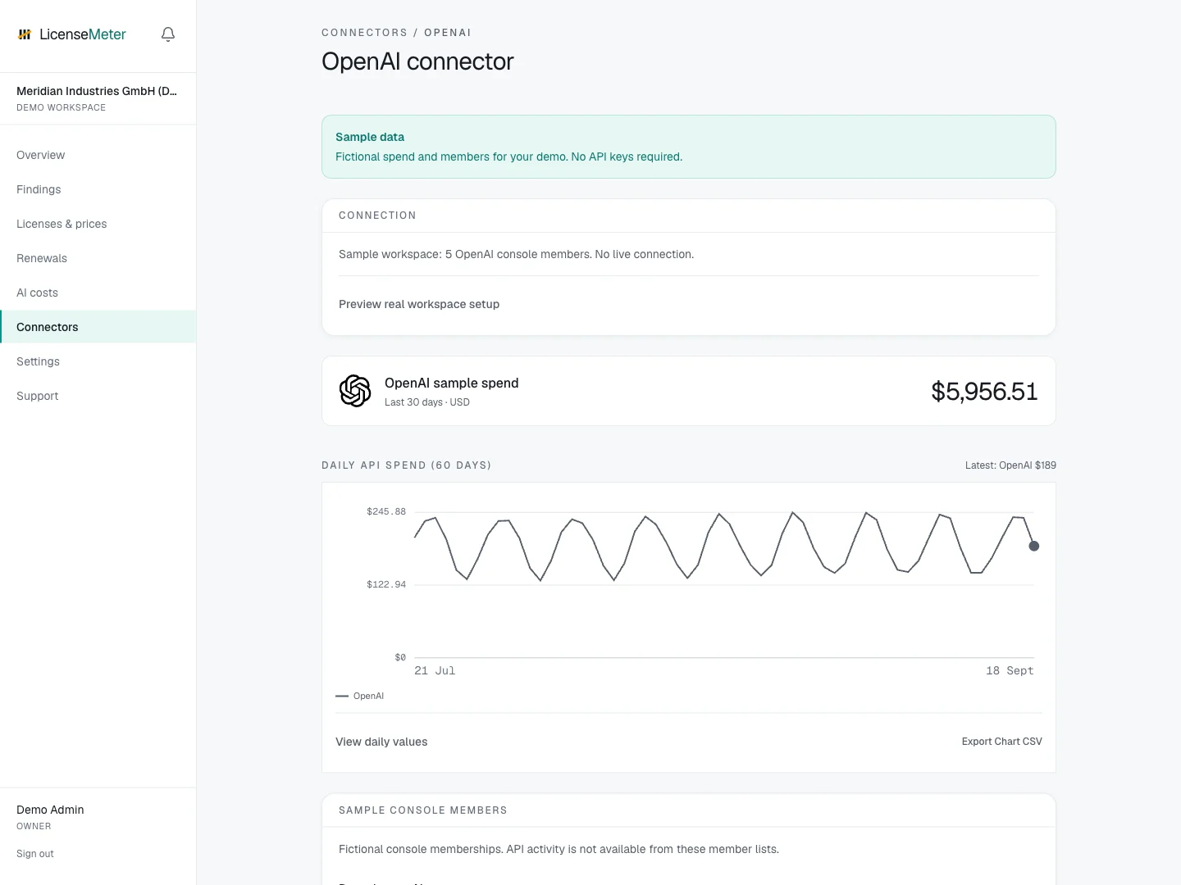Click the 'OpenAI sample spend' title
The width and height of the screenshot is (1181, 885).
pyautogui.click(x=451, y=383)
